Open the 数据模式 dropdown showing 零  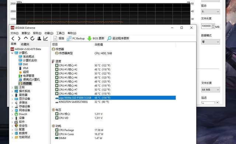coord(211,42)
